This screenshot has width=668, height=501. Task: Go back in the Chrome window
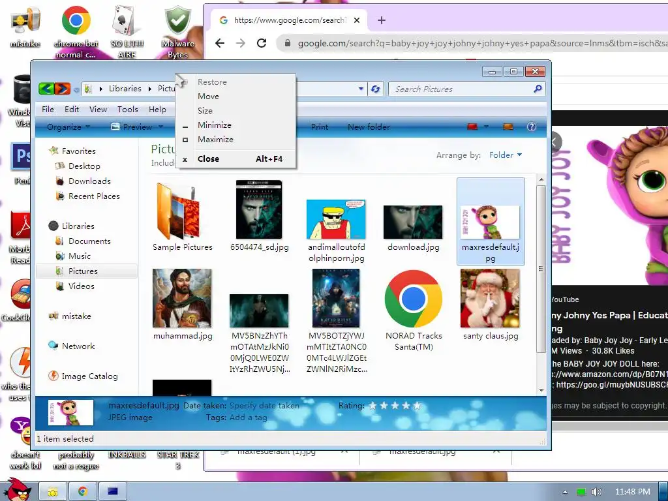220,43
